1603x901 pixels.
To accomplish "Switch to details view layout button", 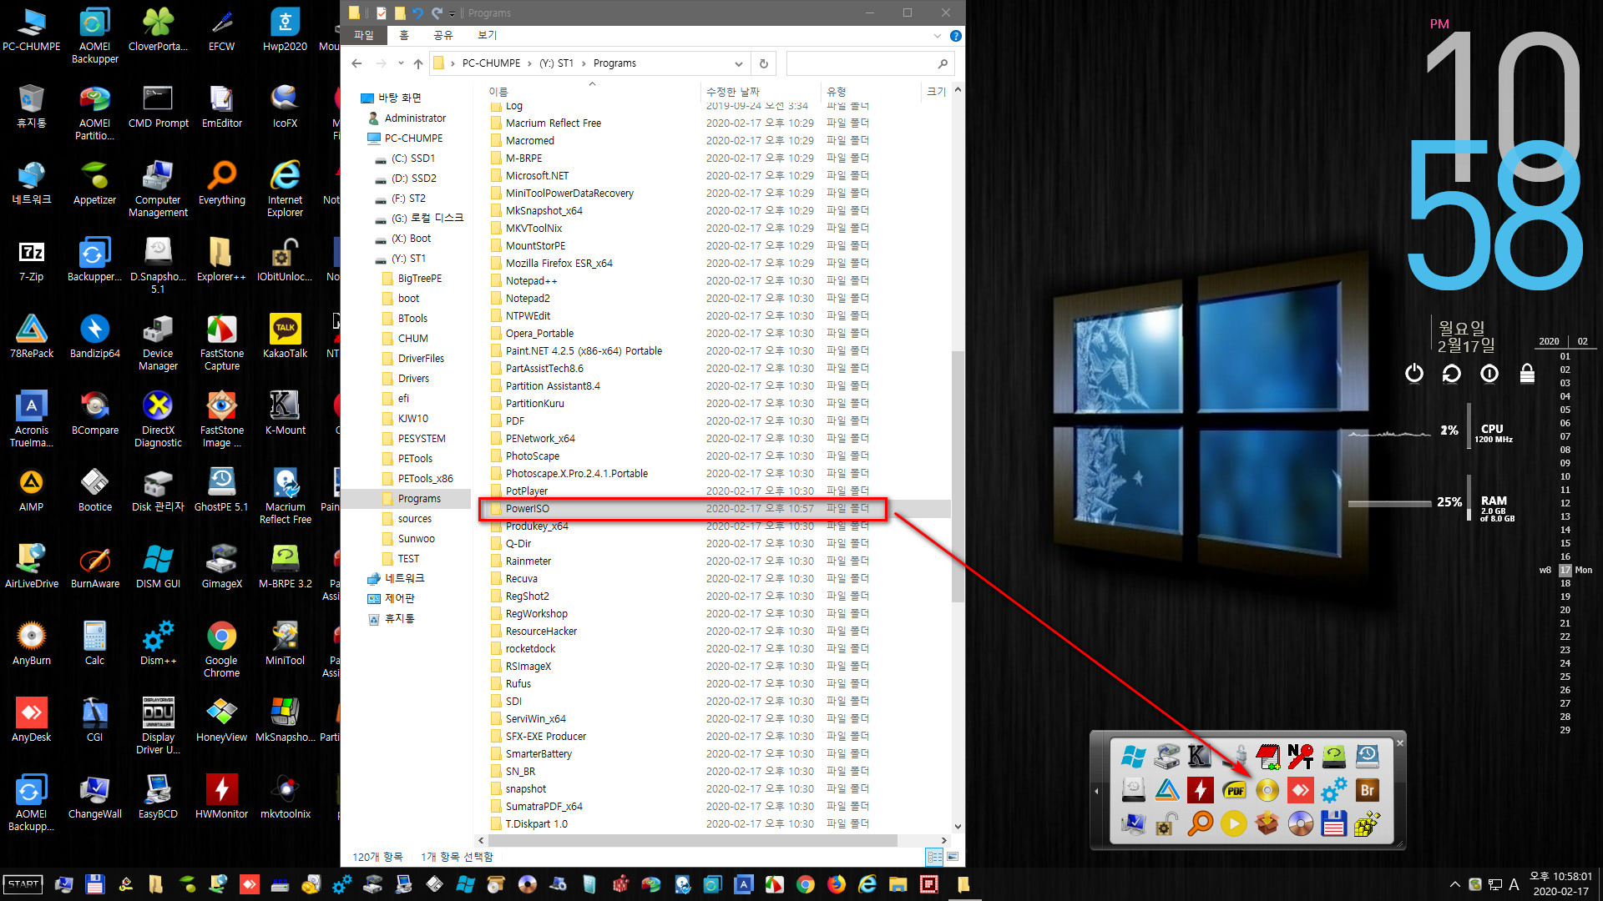I will click(x=934, y=857).
